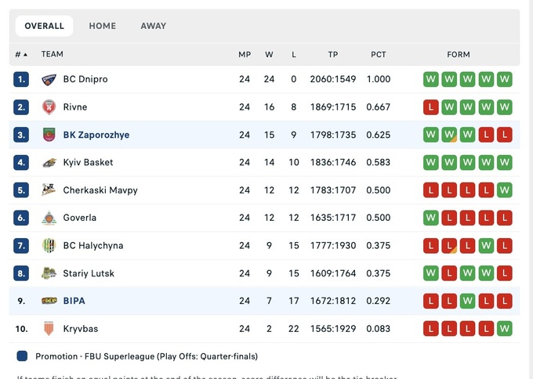Screen dimensions: 533x379
Task: Click the BC Halychyna team logo
Action: pyautogui.click(x=49, y=246)
